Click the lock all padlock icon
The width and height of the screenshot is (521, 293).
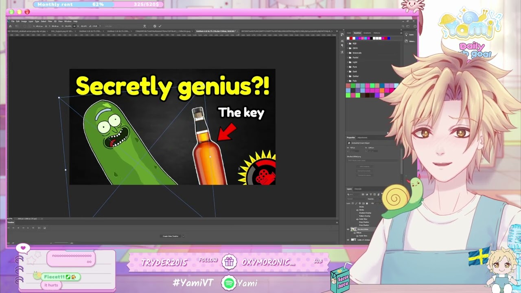(367, 203)
